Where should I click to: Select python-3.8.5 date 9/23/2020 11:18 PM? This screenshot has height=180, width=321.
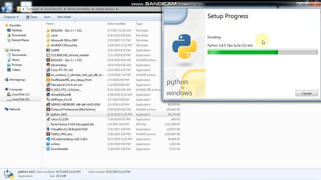[x=119, y=114]
